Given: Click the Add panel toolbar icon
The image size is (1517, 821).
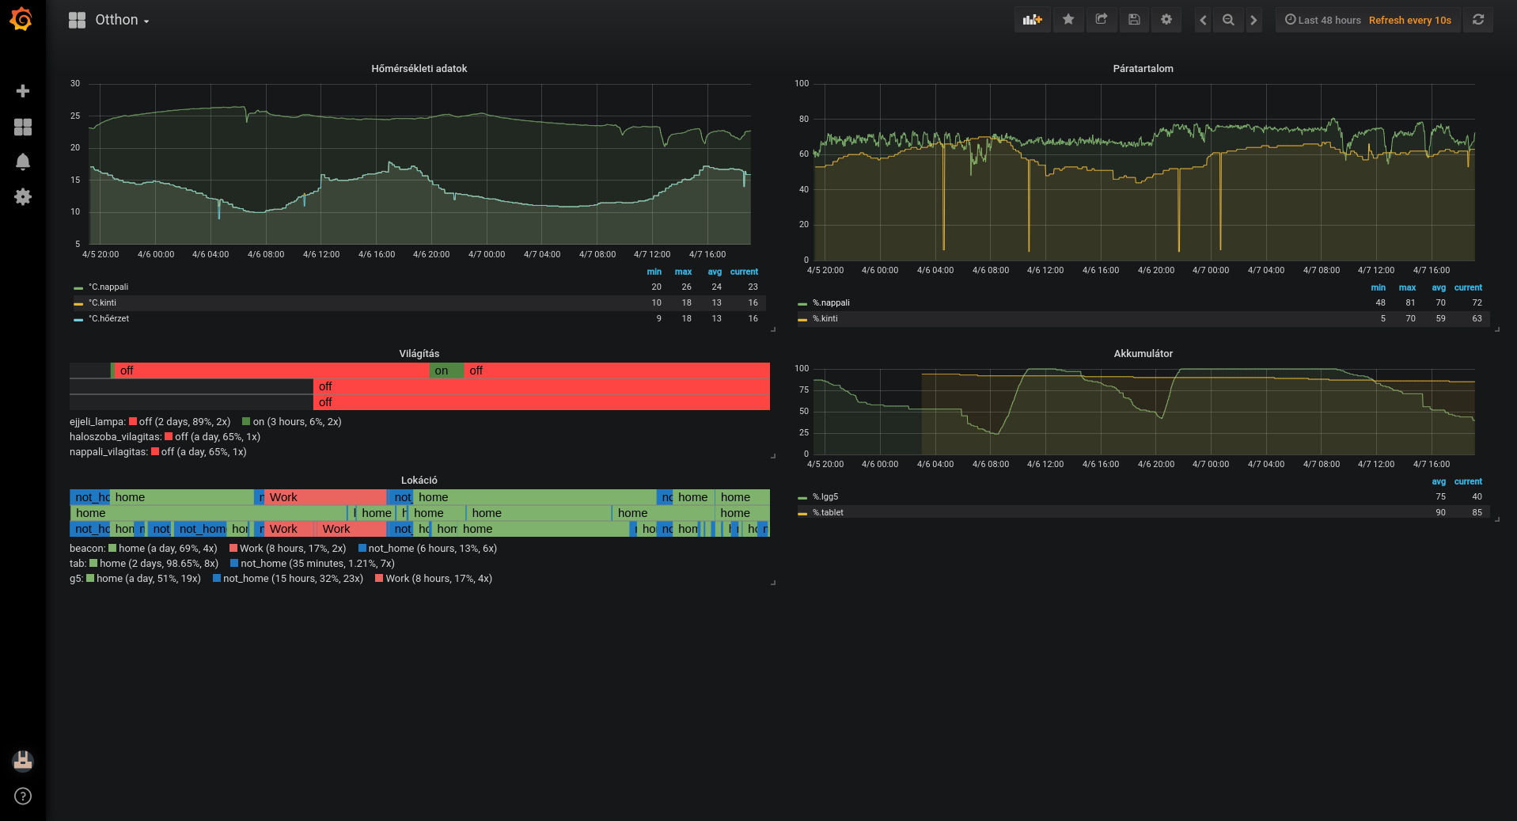Looking at the screenshot, I should pos(1032,20).
